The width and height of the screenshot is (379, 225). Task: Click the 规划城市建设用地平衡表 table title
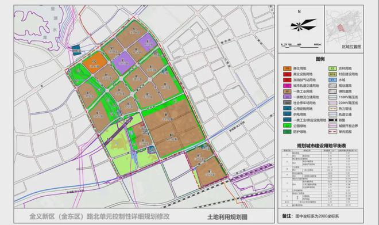[322, 146]
